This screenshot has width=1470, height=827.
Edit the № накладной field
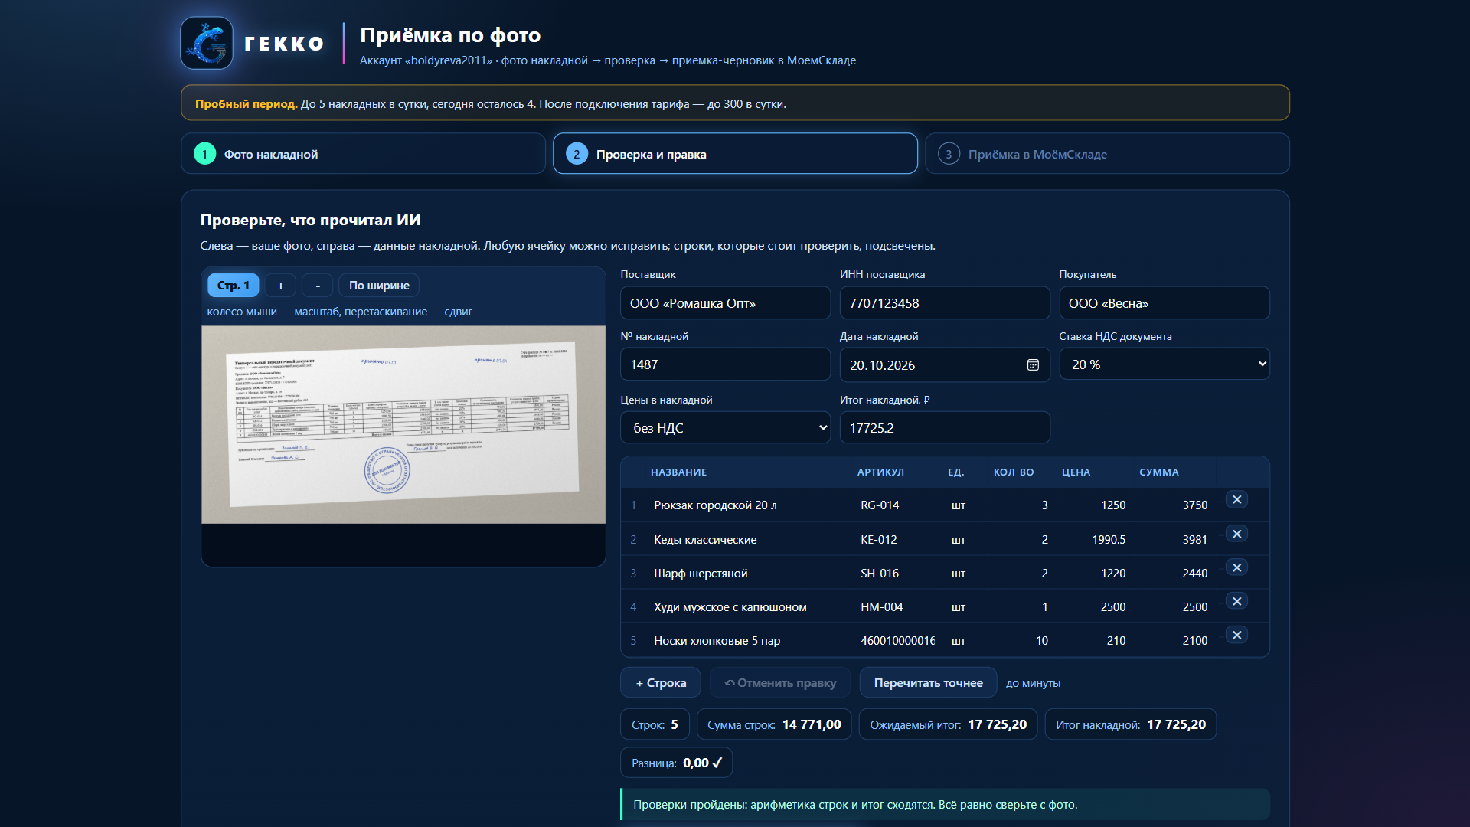coord(725,364)
